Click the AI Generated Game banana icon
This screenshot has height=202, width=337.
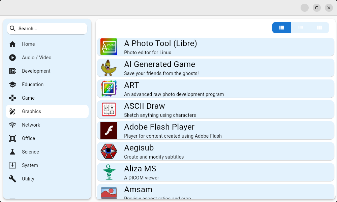(109, 68)
